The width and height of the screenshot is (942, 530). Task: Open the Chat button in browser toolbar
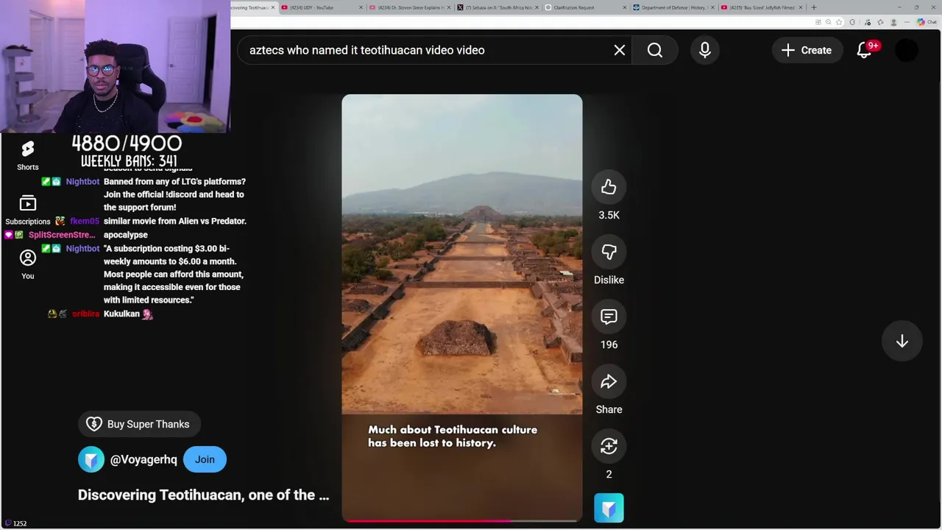(926, 22)
